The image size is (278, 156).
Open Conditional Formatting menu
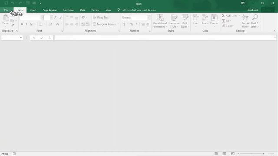(160, 21)
